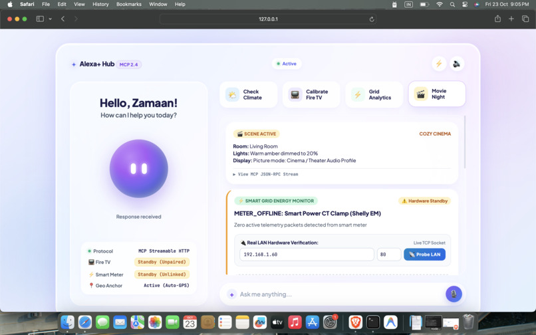Open a new Safari tab with the plus icon
The image size is (536, 335).
tap(511, 19)
